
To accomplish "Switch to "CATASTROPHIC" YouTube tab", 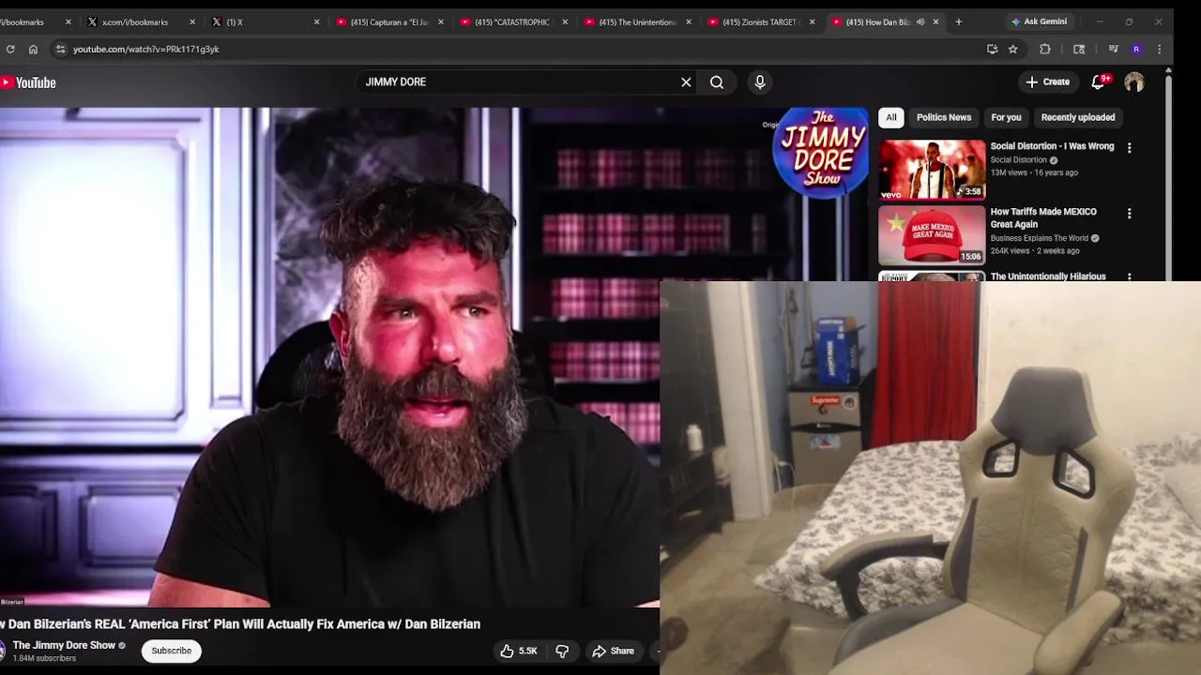I will pyautogui.click(x=511, y=22).
